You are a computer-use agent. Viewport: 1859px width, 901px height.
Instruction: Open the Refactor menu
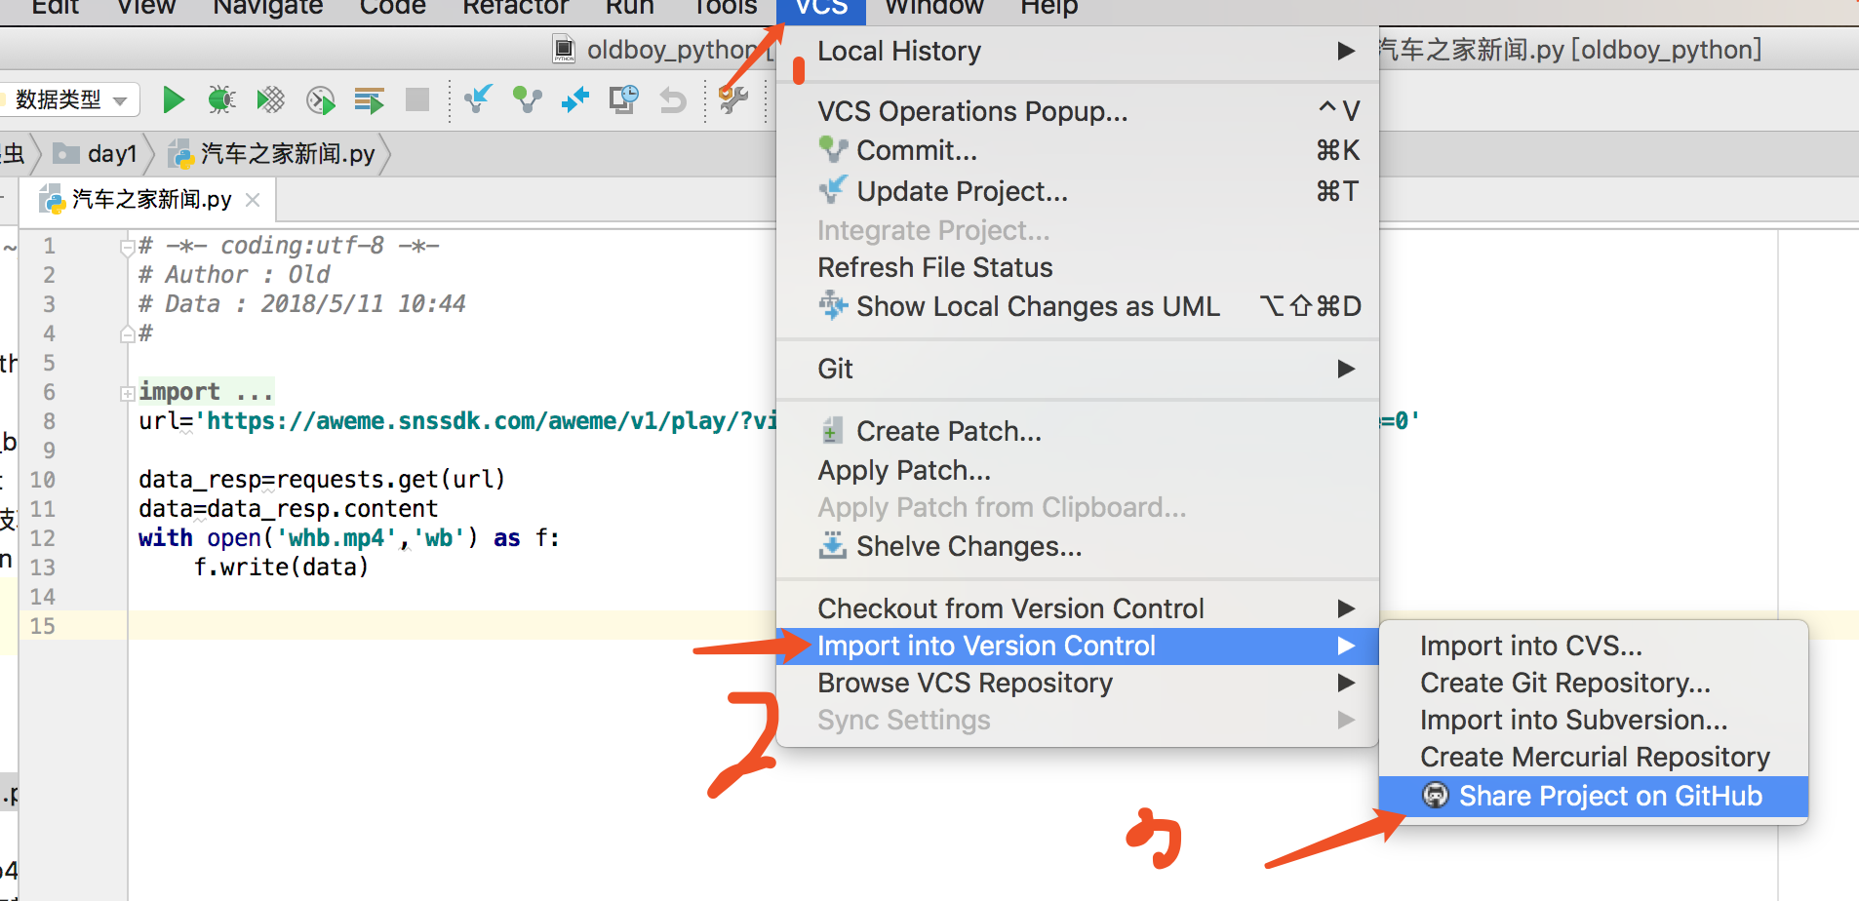(x=515, y=8)
